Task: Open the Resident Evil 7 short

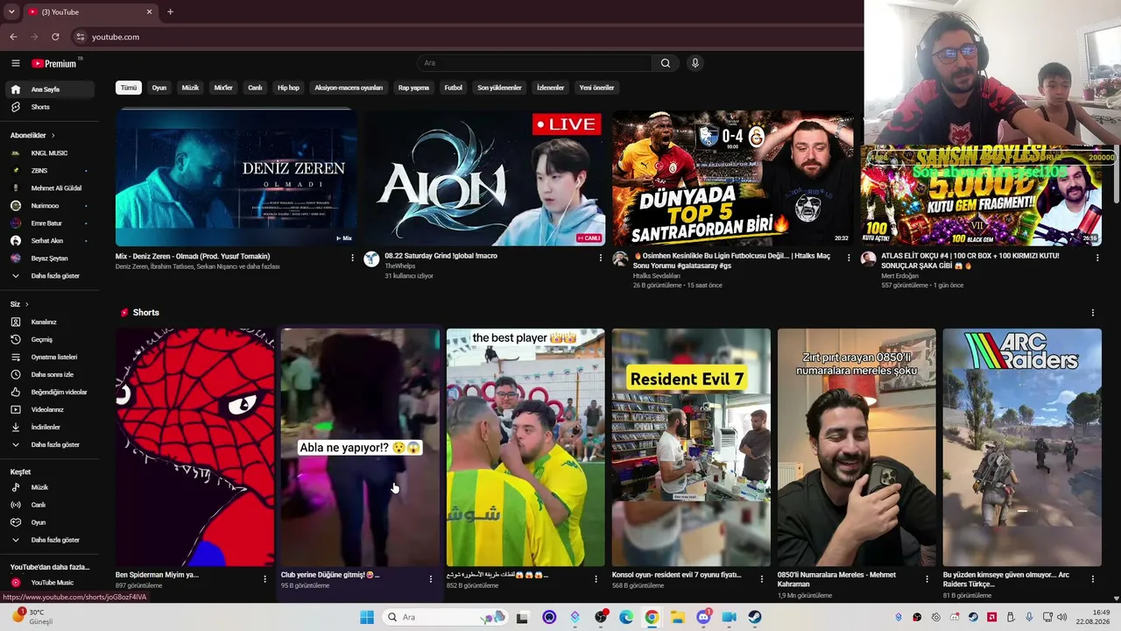Action: point(691,448)
